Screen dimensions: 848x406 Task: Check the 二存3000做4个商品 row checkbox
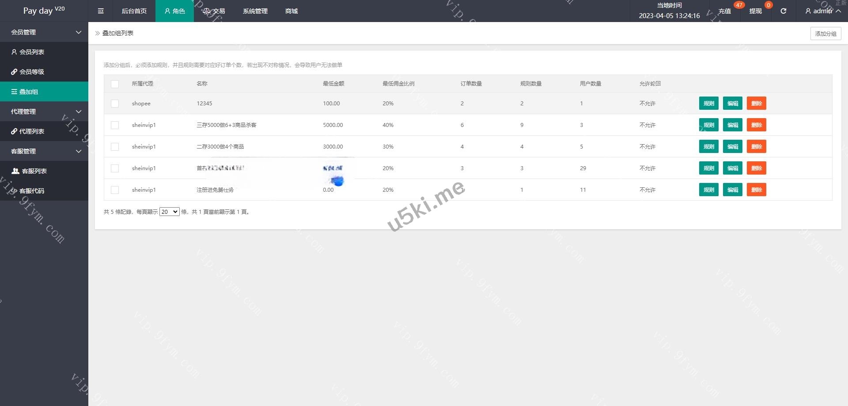click(x=115, y=147)
